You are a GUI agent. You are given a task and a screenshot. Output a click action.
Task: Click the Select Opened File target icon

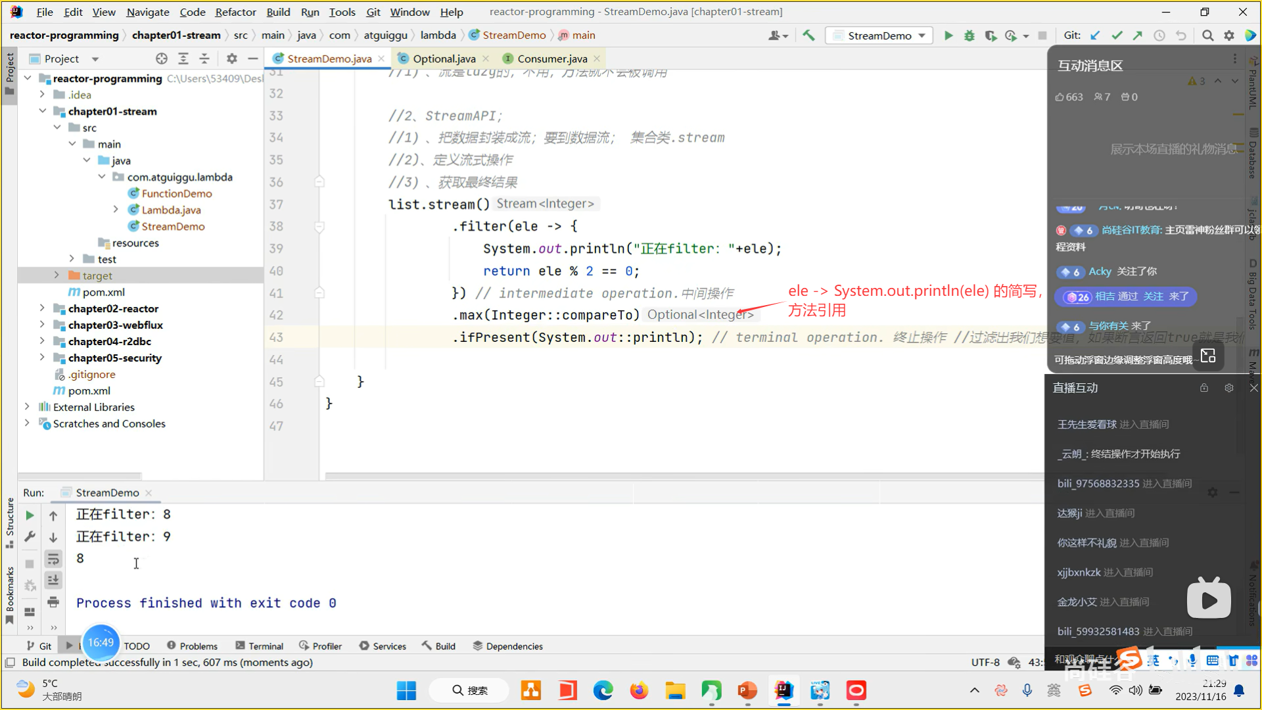coord(162,59)
